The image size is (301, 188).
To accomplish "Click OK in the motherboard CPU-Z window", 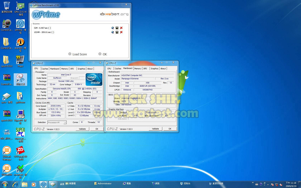I will point(170,129).
